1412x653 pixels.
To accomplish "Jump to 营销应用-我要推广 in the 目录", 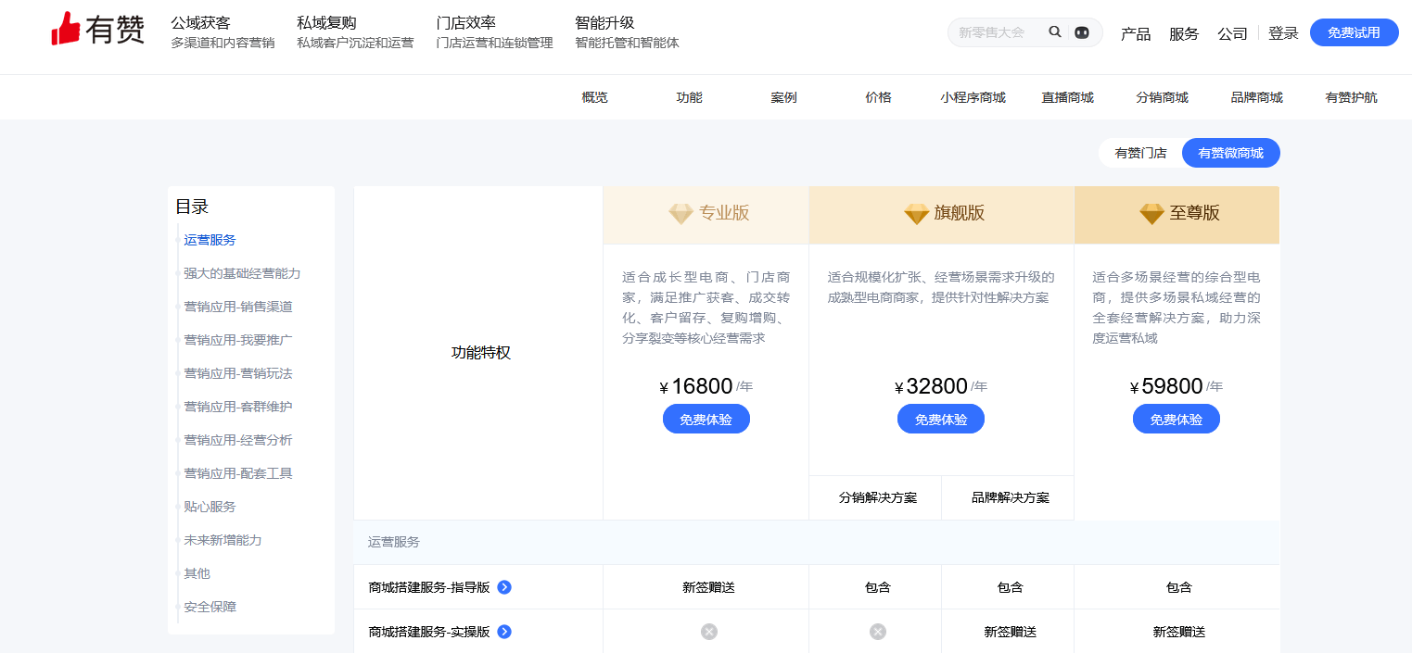I will tap(238, 340).
